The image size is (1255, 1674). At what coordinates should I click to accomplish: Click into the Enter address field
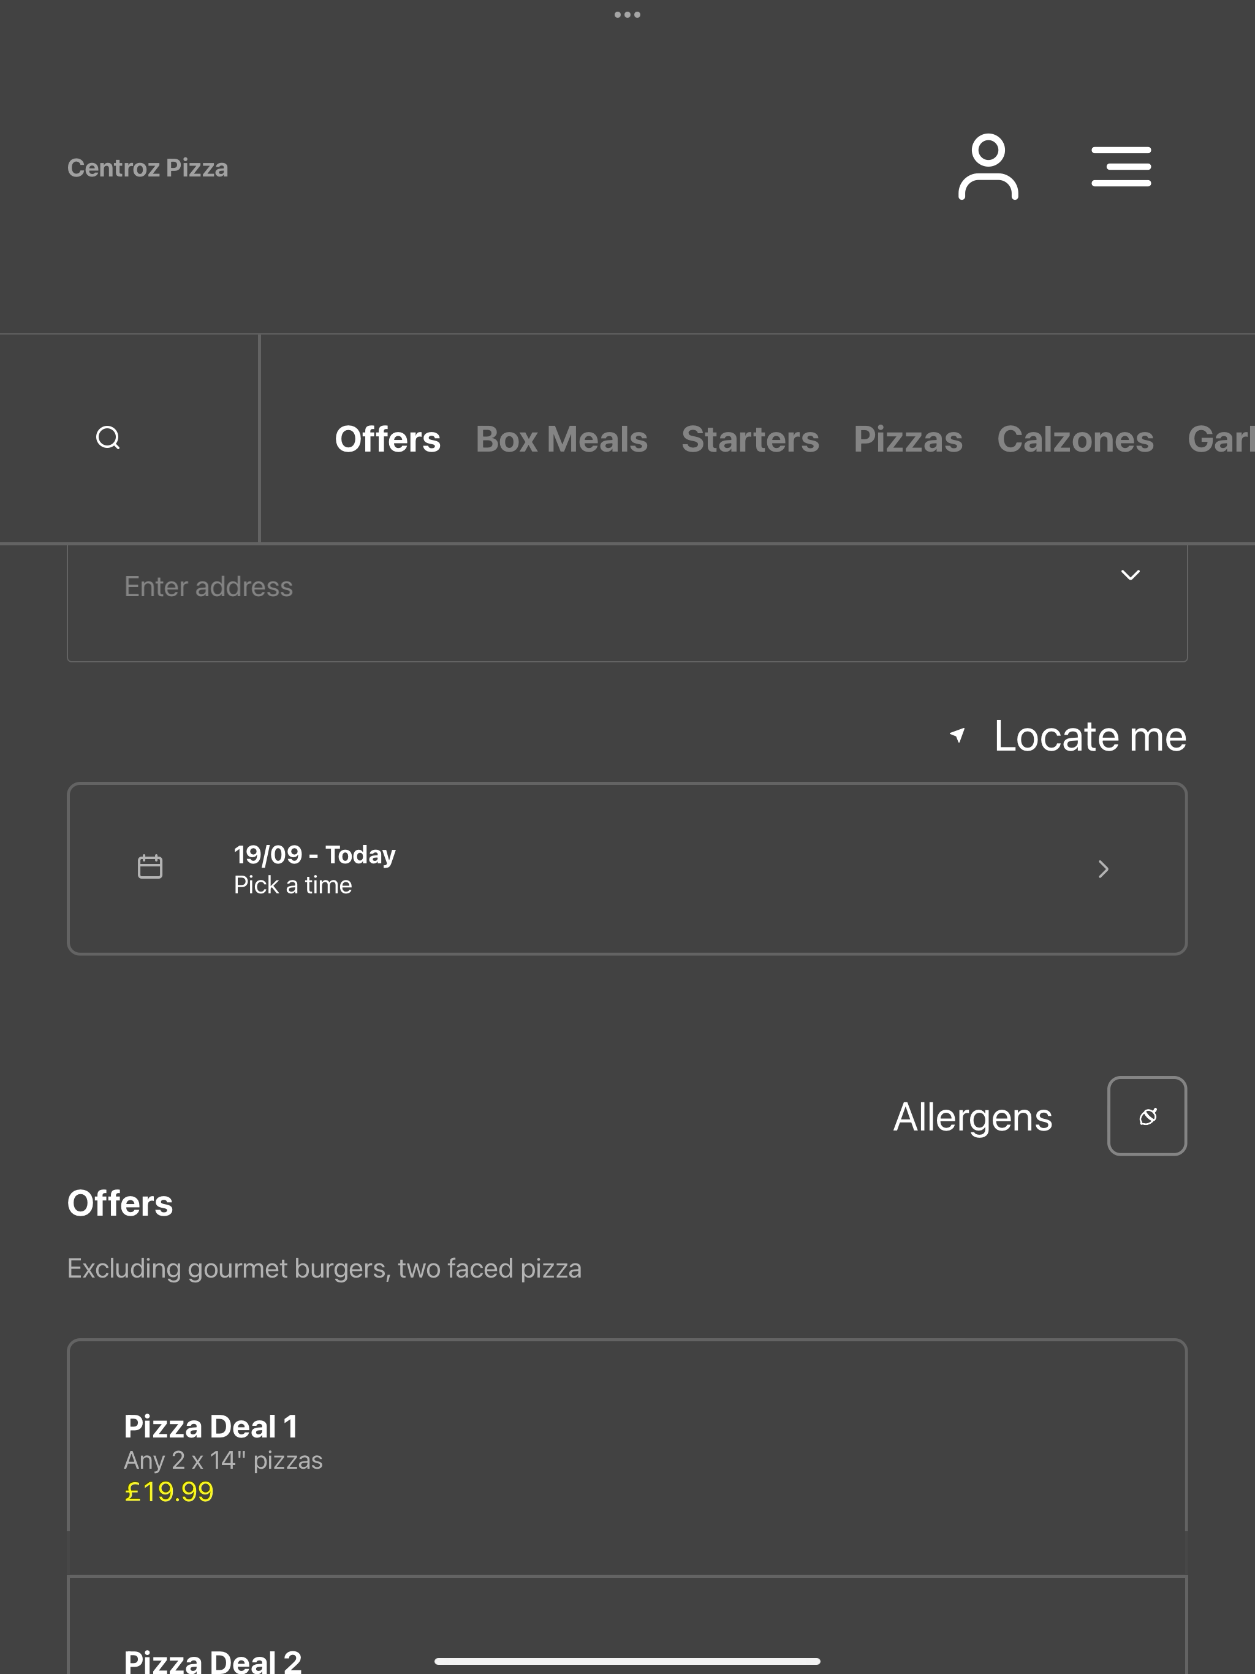click(627, 602)
